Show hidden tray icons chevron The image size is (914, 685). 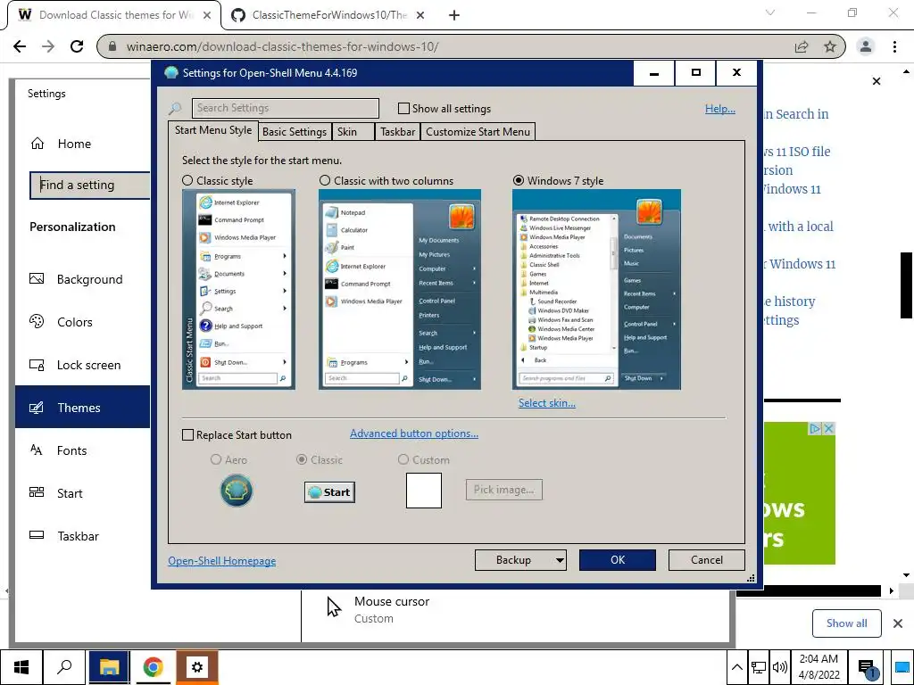736,667
